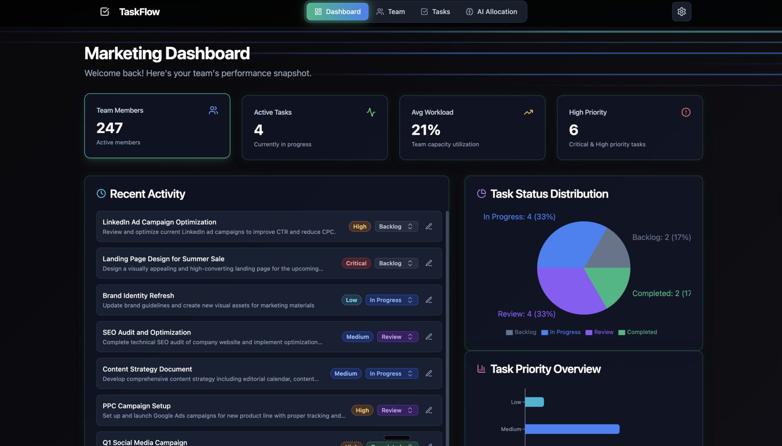Click the people icon on Team Members card
Screen dimensions: 782x446
pyautogui.click(x=213, y=110)
